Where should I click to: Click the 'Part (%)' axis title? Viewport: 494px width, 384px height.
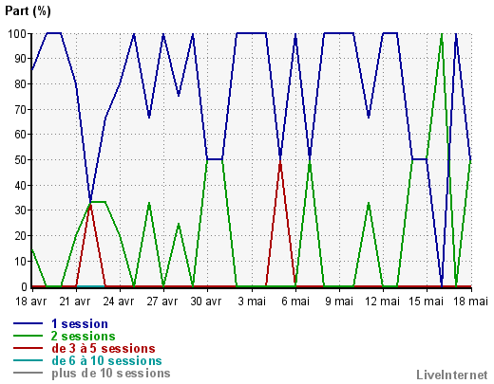click(28, 11)
